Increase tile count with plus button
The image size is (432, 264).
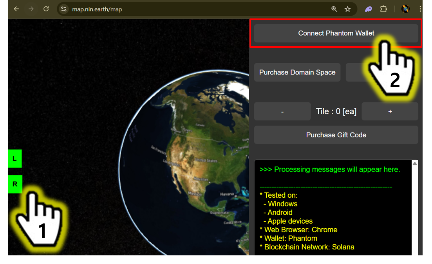(390, 111)
